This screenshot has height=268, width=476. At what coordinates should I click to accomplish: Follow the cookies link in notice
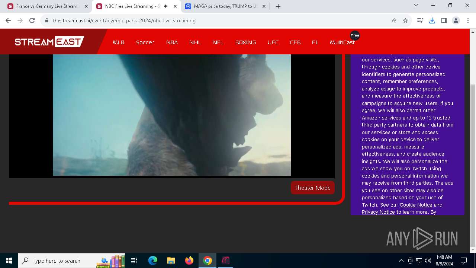tap(390, 67)
